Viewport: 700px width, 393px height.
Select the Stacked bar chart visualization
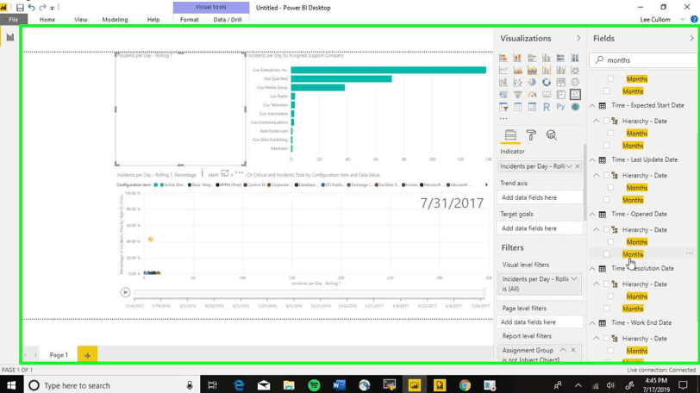503,58
